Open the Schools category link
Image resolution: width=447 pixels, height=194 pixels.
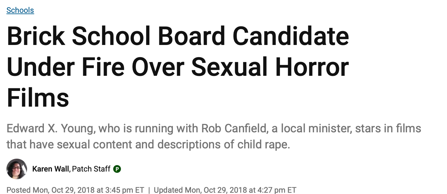[x=20, y=10]
